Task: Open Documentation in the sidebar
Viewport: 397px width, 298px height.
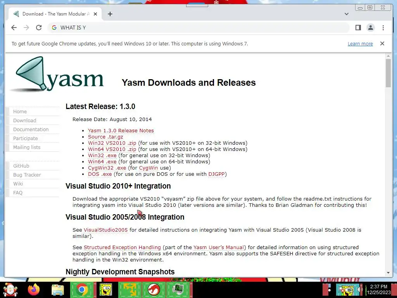Action: click(31, 129)
